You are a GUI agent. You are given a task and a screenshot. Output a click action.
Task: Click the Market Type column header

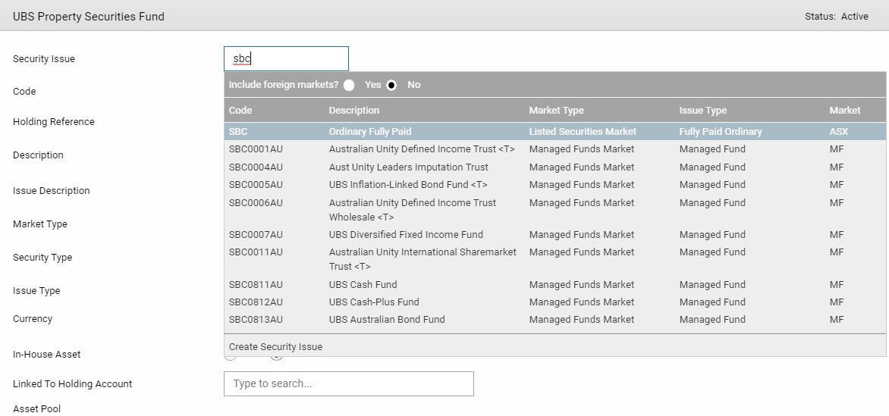point(556,111)
